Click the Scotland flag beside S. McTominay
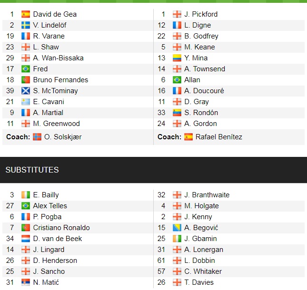Viewport: 307px width, 290px height. [26, 91]
